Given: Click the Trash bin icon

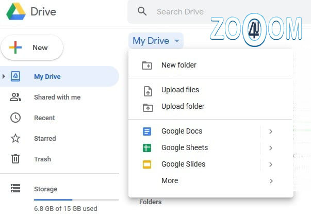Looking at the screenshot, I should click(15, 159).
